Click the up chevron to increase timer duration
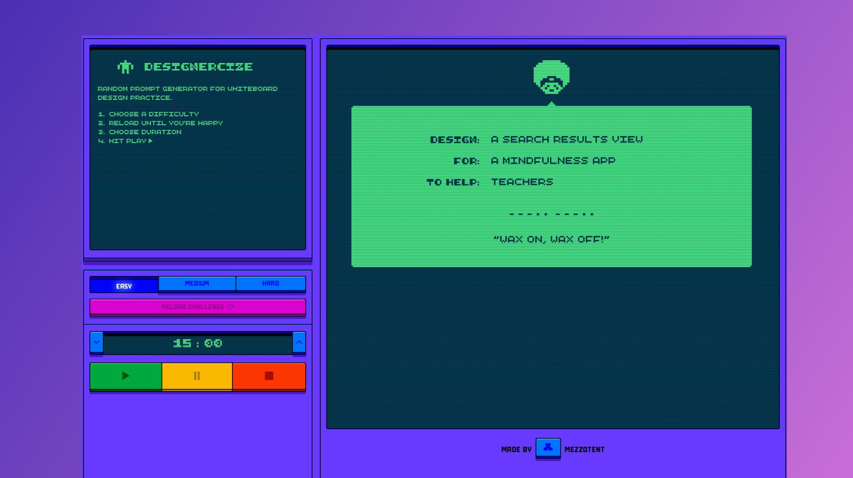This screenshot has width=853, height=478. (299, 343)
